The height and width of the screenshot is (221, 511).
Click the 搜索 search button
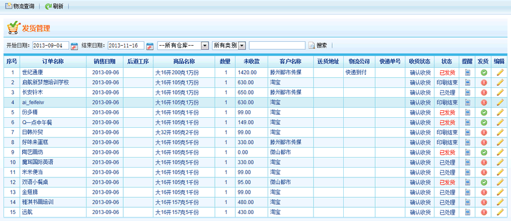[x=318, y=46]
